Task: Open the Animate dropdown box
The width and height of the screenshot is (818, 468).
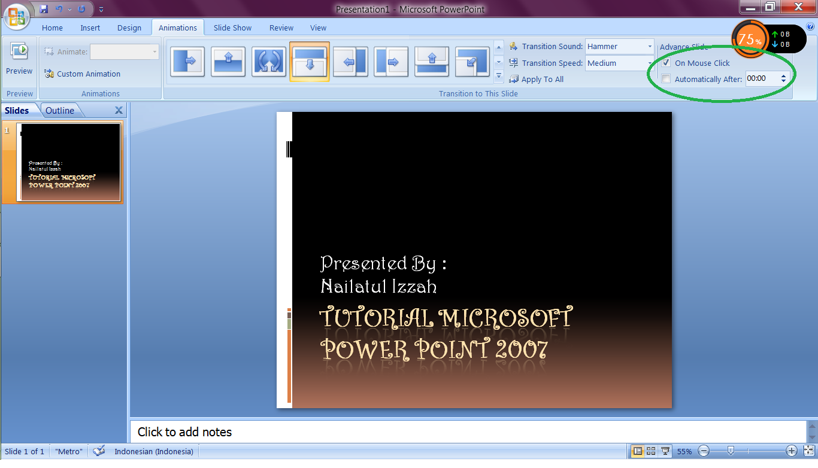Action: coord(125,51)
